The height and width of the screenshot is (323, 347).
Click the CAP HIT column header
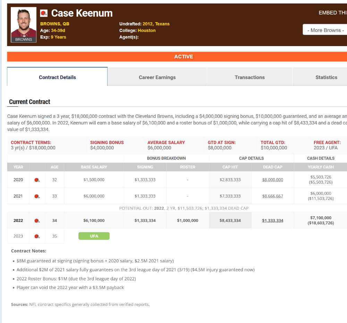(230, 167)
